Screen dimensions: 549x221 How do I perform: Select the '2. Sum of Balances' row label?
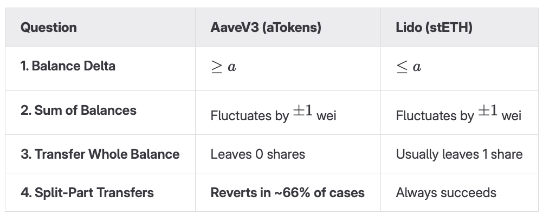coord(78,110)
